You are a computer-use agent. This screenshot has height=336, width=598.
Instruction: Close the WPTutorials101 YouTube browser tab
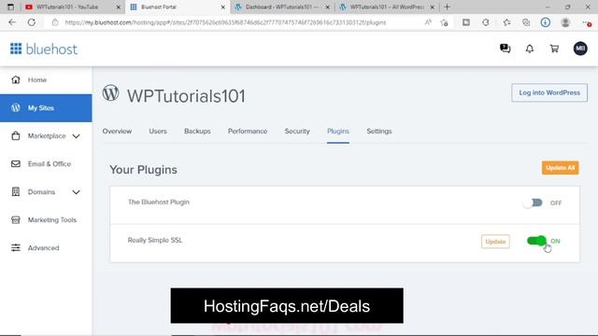point(119,7)
